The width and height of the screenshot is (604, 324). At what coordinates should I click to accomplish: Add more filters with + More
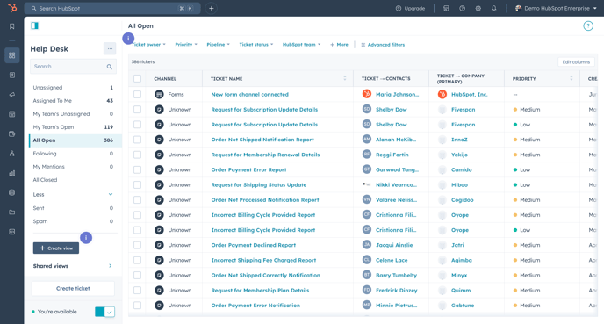(x=339, y=45)
